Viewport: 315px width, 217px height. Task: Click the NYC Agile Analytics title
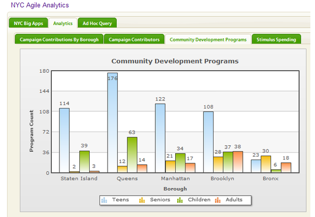point(40,5)
